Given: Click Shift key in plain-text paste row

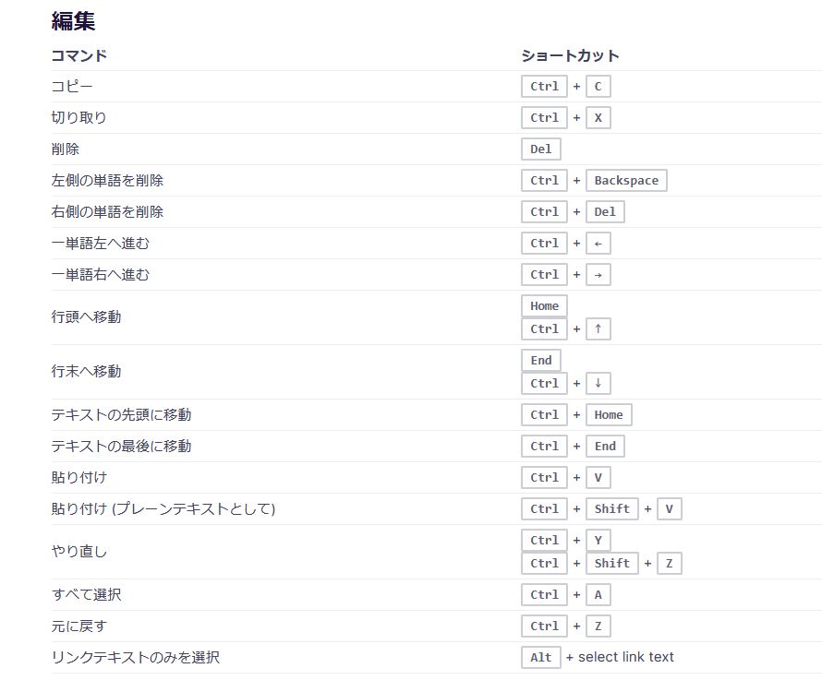Looking at the screenshot, I should tap(612, 509).
